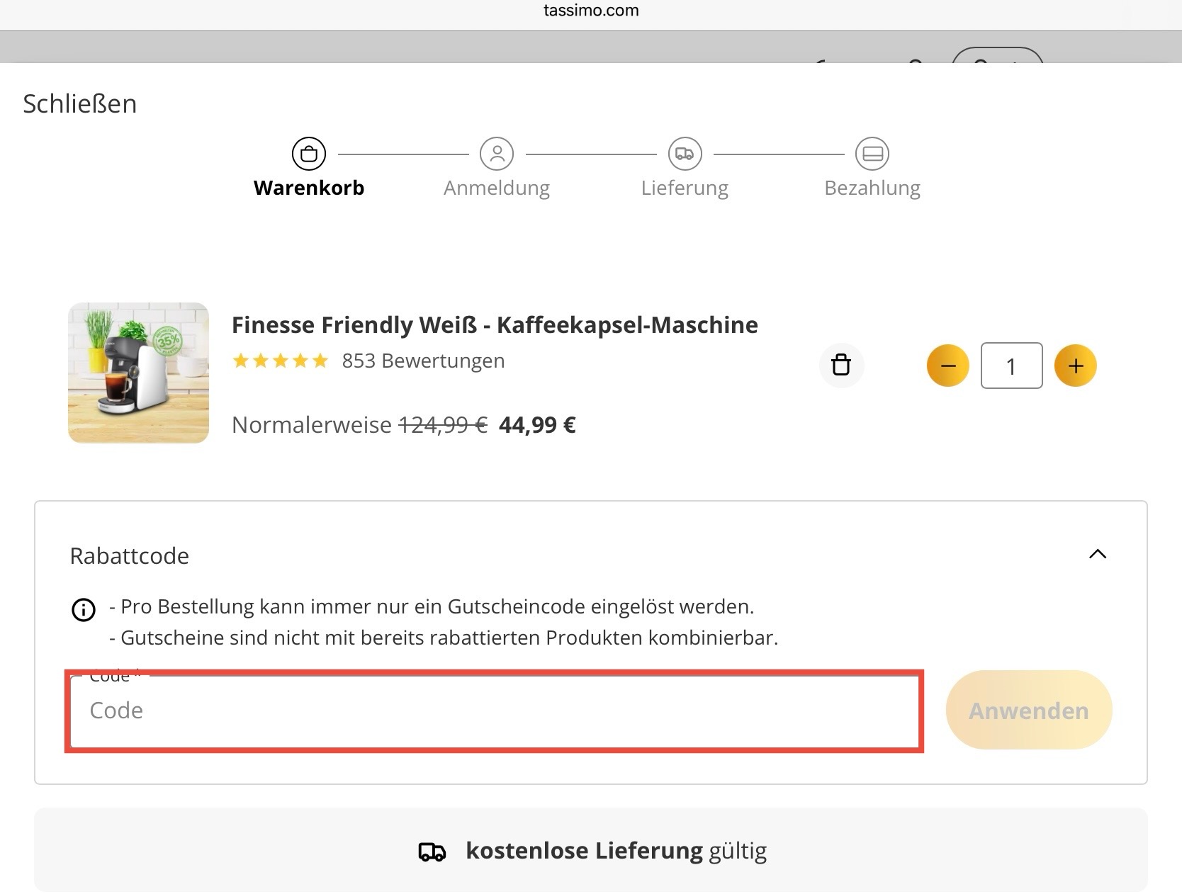1182x894 pixels.
Task: Close the cart overlay via Schließen
Action: click(x=79, y=103)
